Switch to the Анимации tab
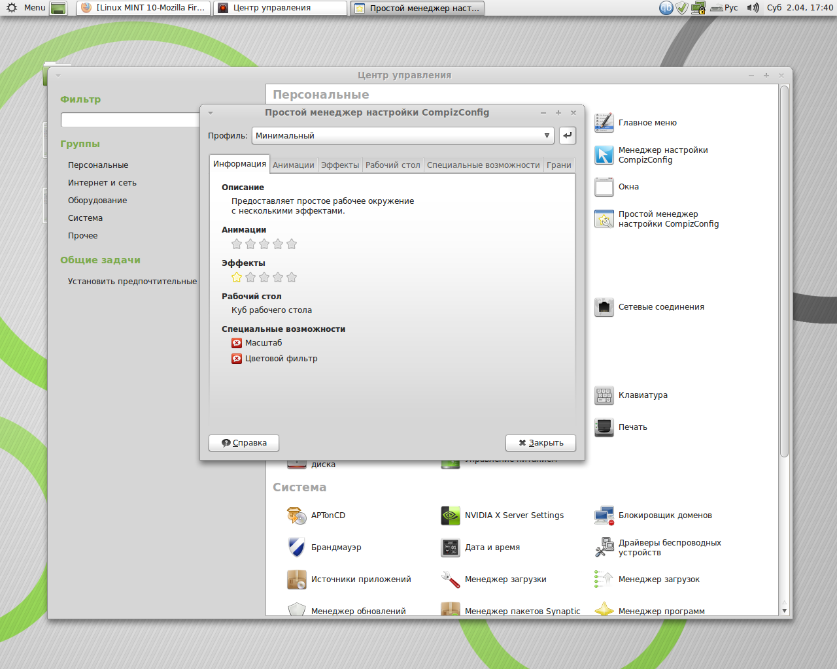Image resolution: width=837 pixels, height=669 pixels. tap(293, 165)
